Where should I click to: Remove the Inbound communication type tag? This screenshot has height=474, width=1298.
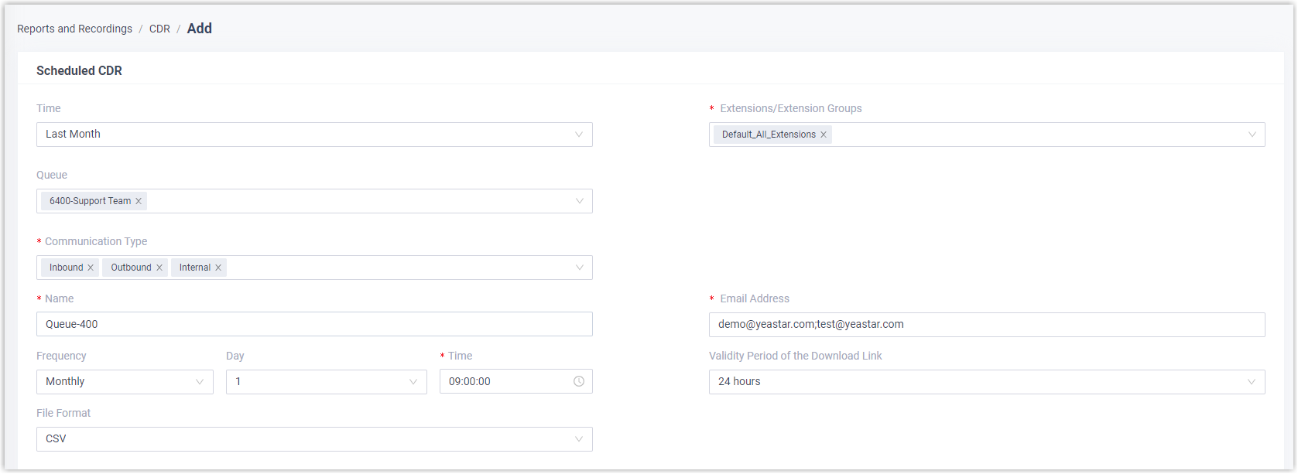91,268
